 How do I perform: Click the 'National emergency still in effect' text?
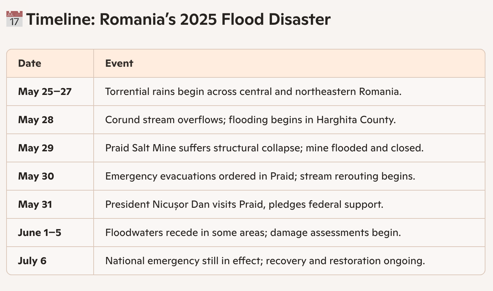(184, 261)
